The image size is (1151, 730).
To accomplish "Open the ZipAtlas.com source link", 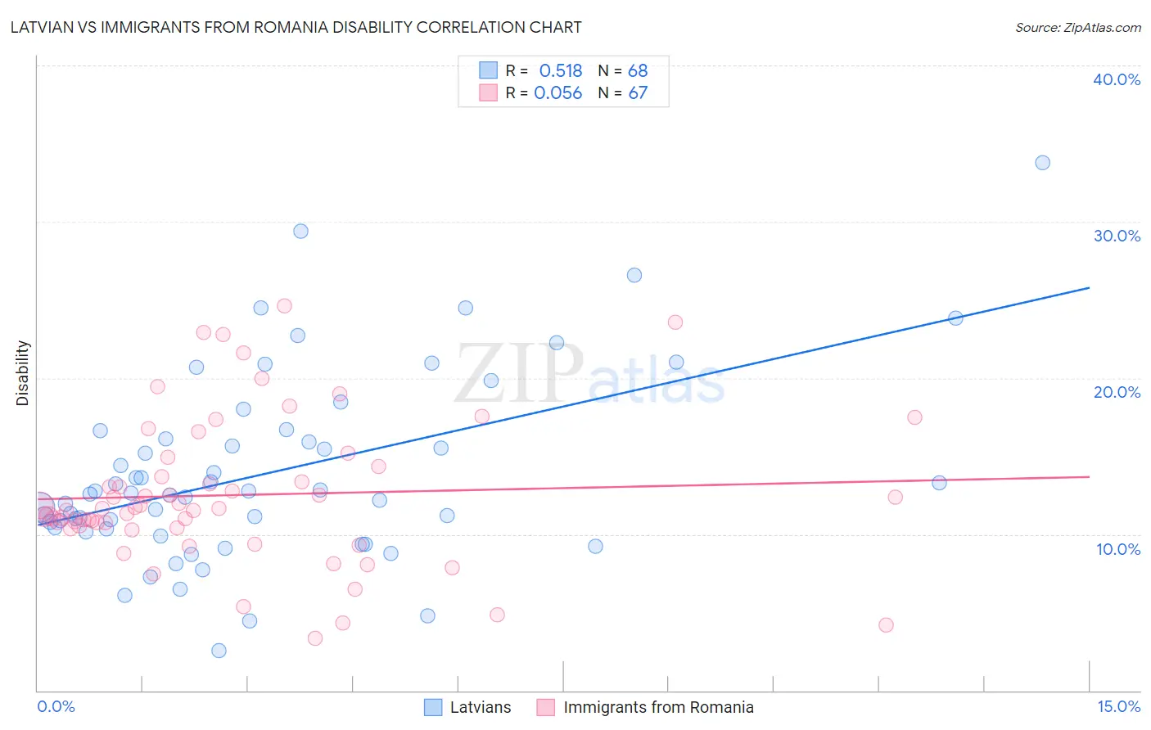I will tap(1078, 28).
